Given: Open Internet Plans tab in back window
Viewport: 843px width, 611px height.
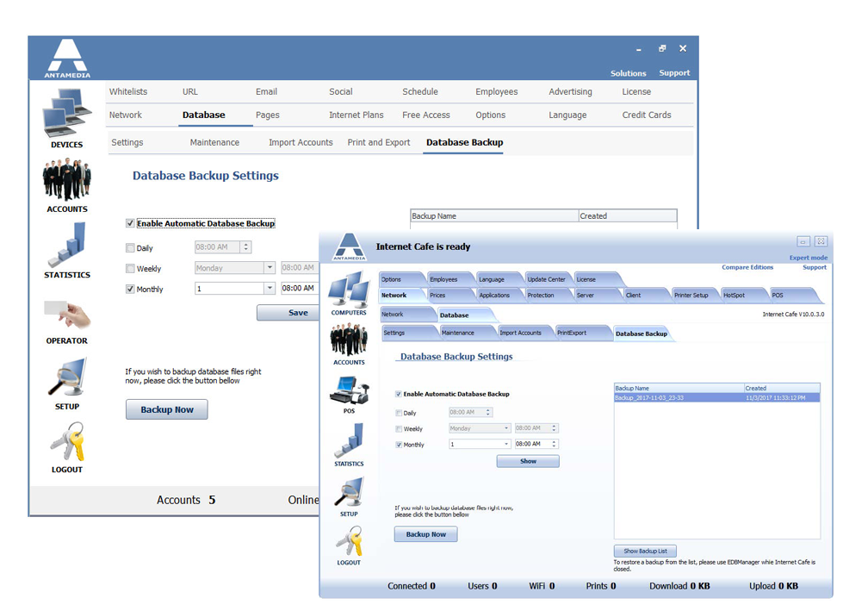Looking at the screenshot, I should point(356,115).
